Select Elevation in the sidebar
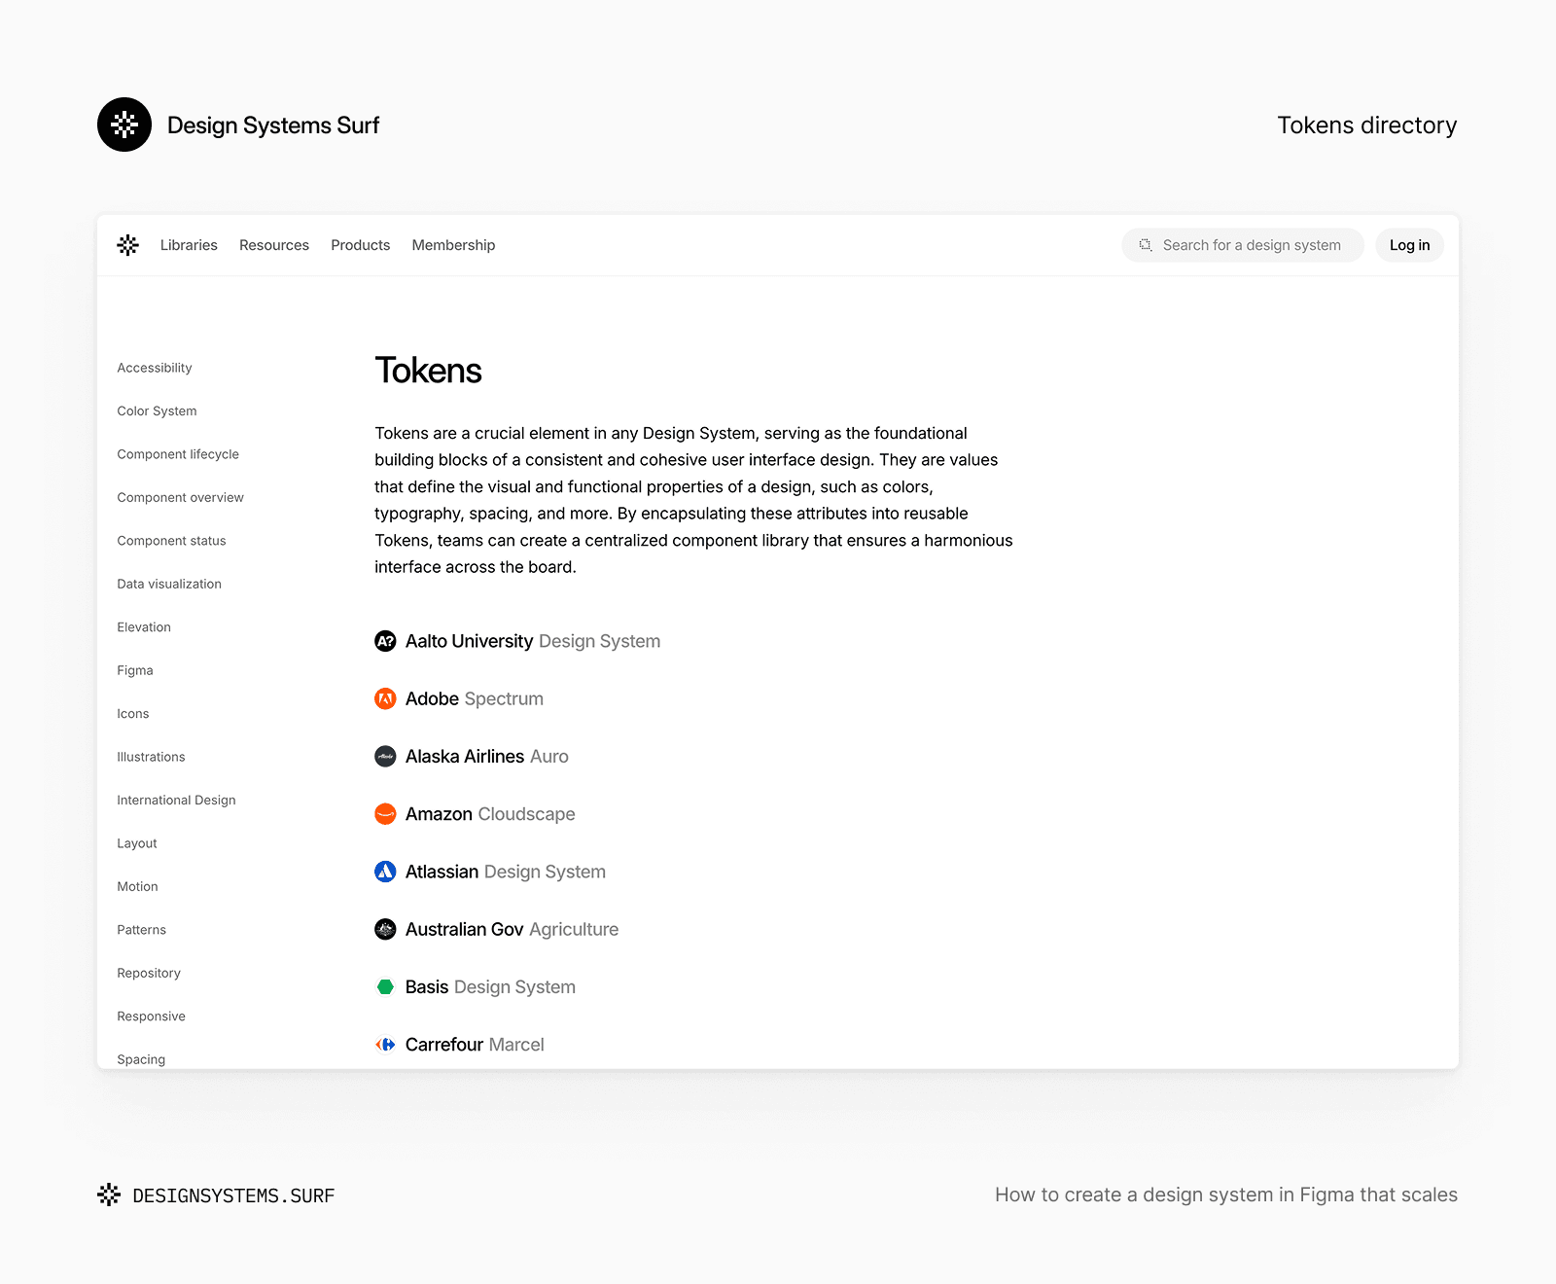 144,627
